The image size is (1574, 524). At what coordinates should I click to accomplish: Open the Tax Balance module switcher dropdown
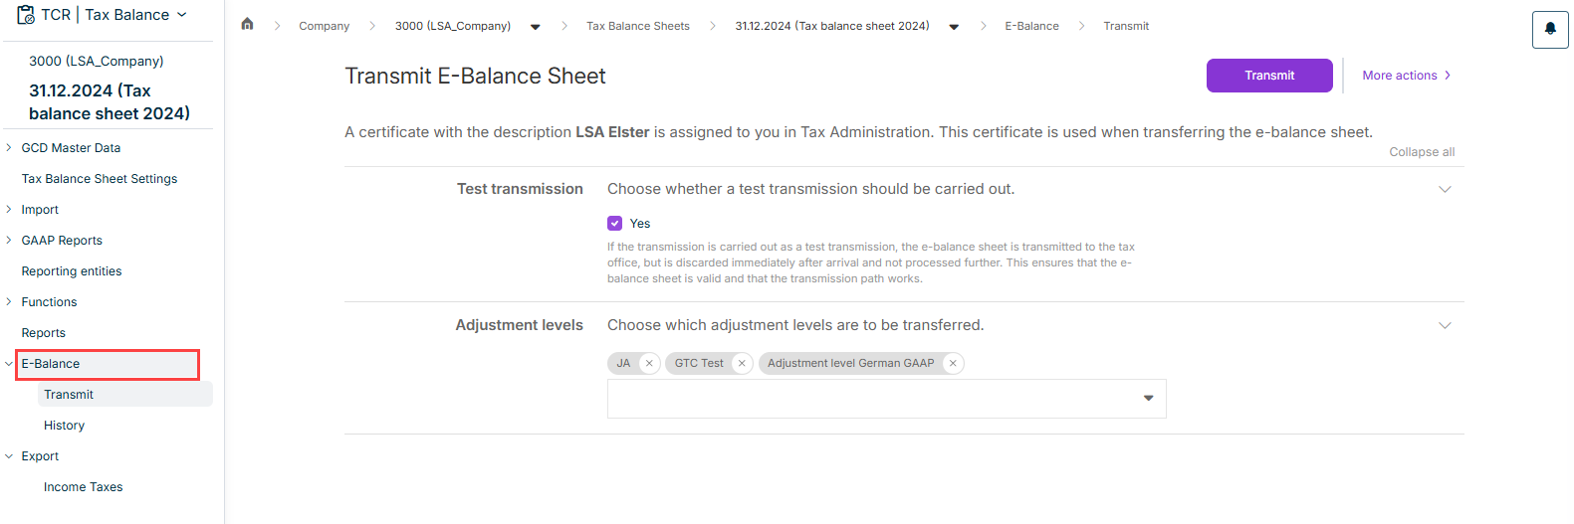click(x=181, y=15)
